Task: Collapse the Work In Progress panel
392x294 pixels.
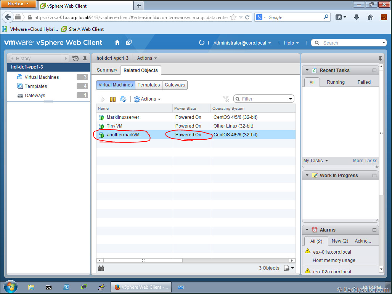Action: tap(307, 176)
